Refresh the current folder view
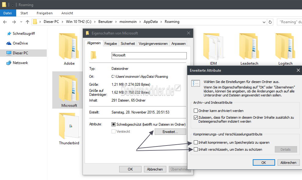The height and width of the screenshot is (180, 302). (x=270, y=22)
